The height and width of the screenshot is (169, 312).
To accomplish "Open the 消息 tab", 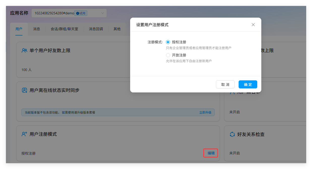I will (x=37, y=29).
